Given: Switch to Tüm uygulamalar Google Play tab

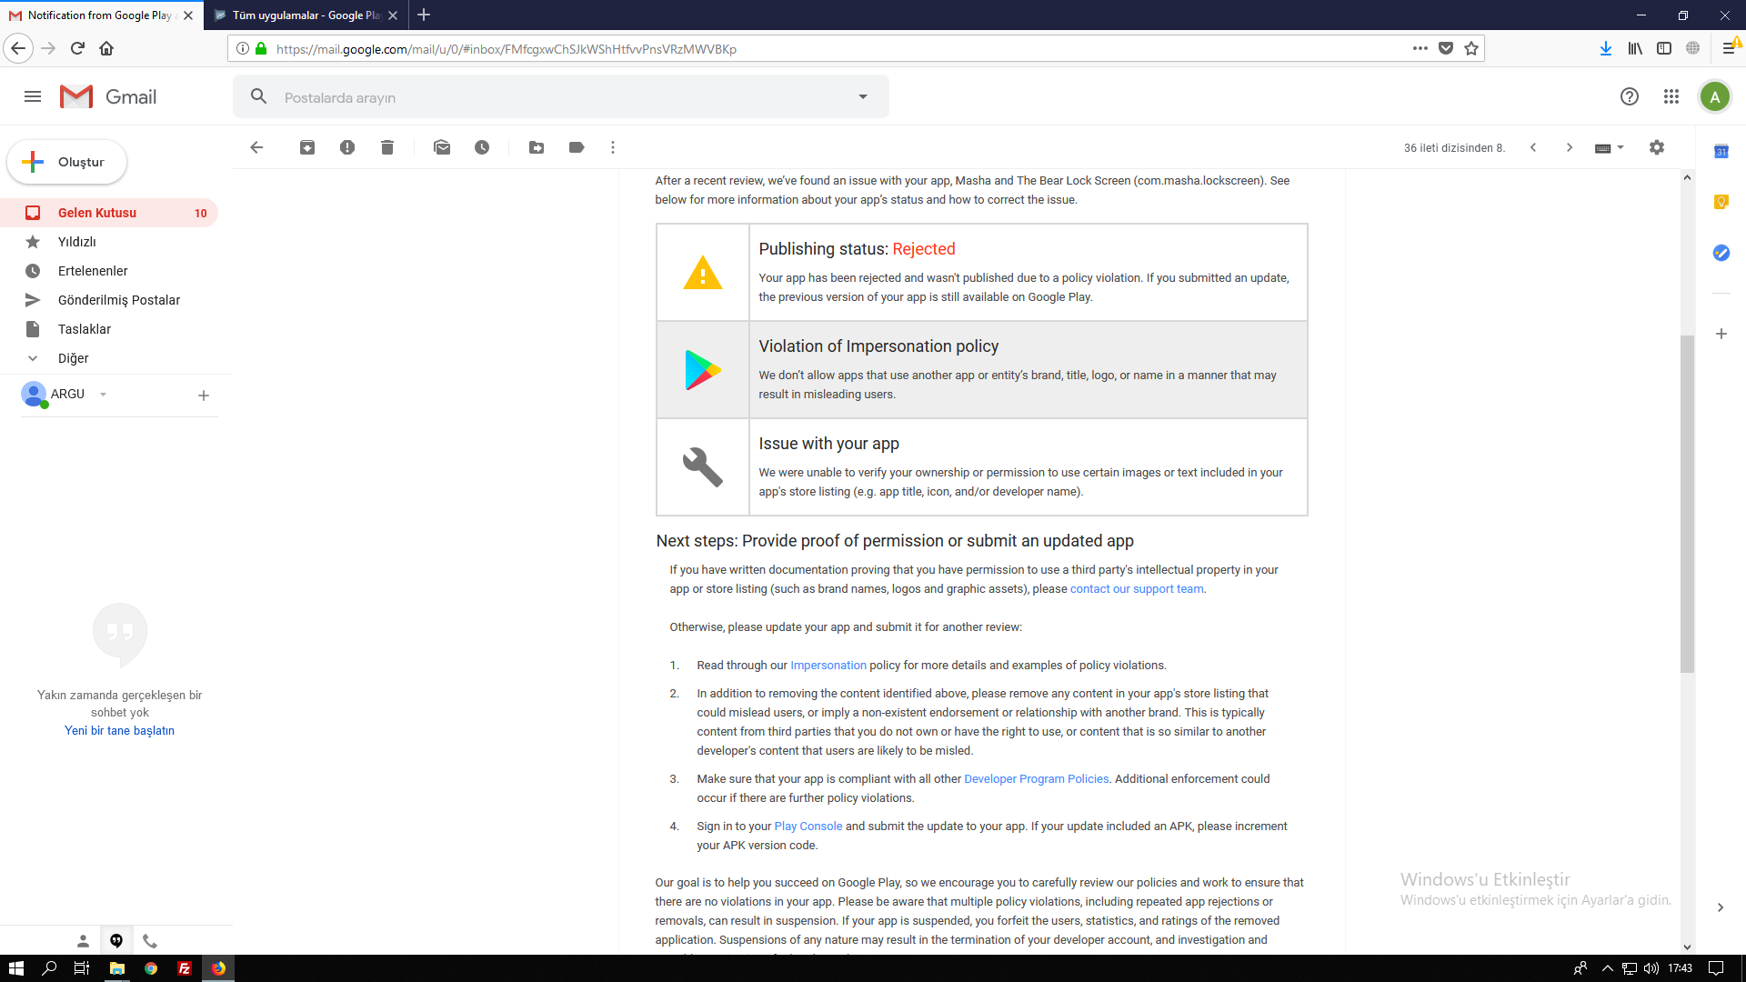Looking at the screenshot, I should click(306, 15).
